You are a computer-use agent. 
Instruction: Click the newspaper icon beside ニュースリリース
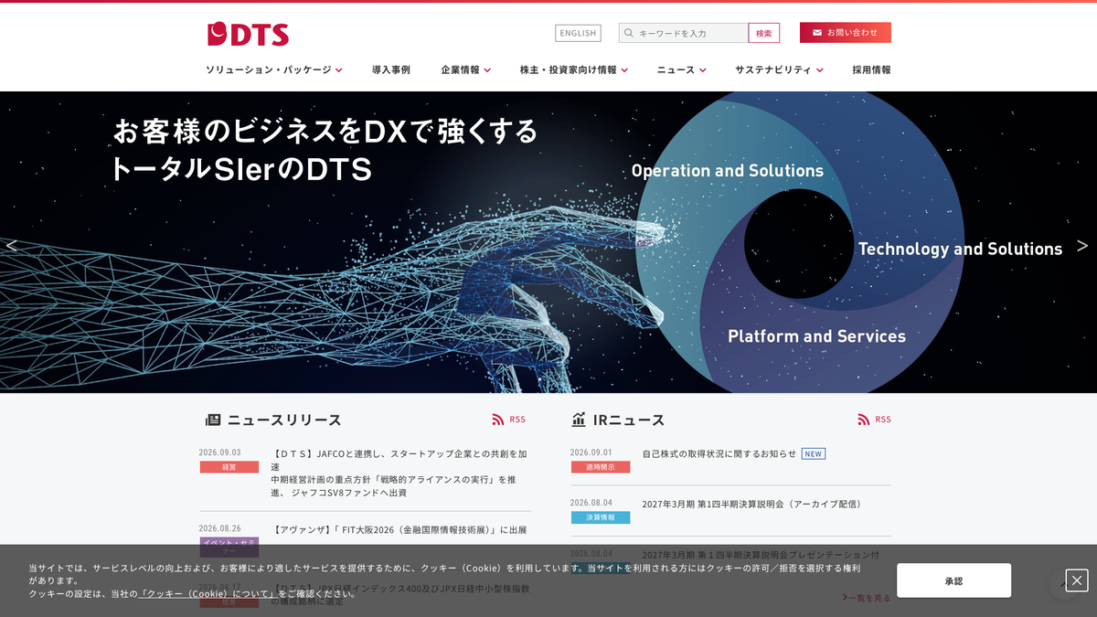click(x=213, y=420)
